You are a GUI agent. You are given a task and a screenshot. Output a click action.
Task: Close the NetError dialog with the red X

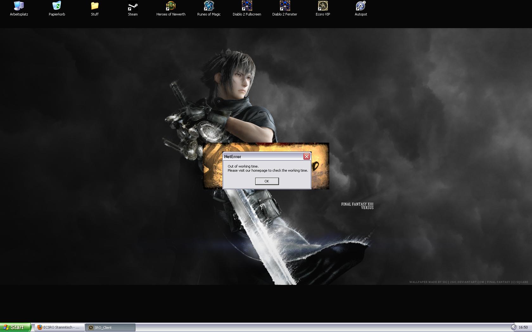click(307, 157)
